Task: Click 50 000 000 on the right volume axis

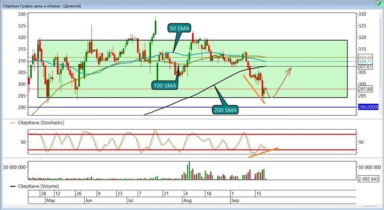Action: (369, 167)
